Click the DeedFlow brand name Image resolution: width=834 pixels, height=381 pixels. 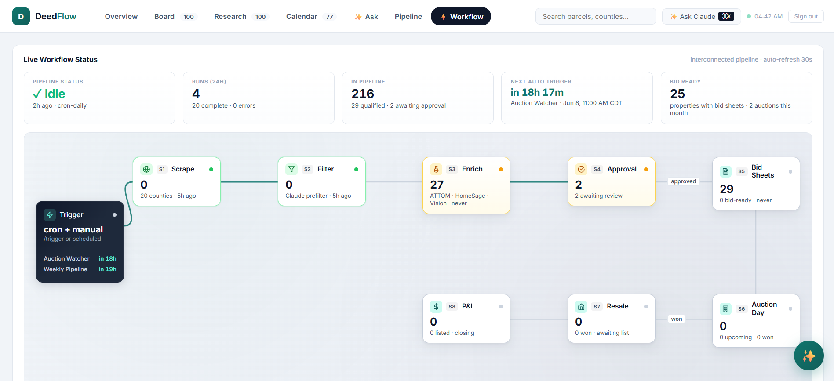pos(56,16)
